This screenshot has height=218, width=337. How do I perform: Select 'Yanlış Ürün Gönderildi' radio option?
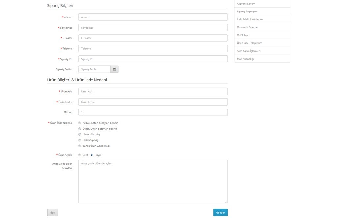80,146
